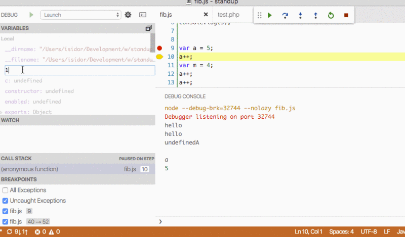Show errors count in status bar

pos(40,231)
